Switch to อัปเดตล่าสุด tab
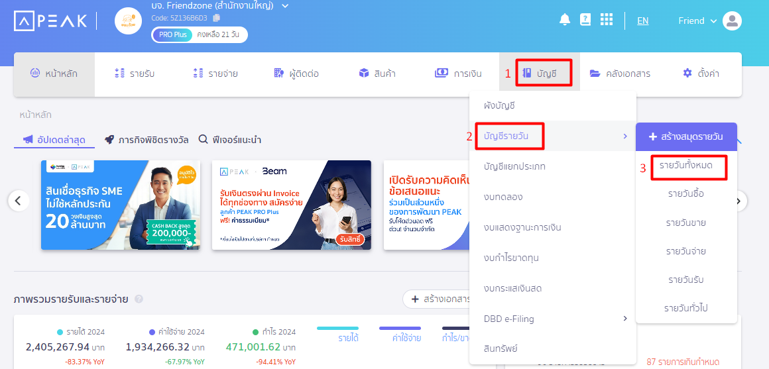This screenshot has height=369, width=769. [x=55, y=140]
